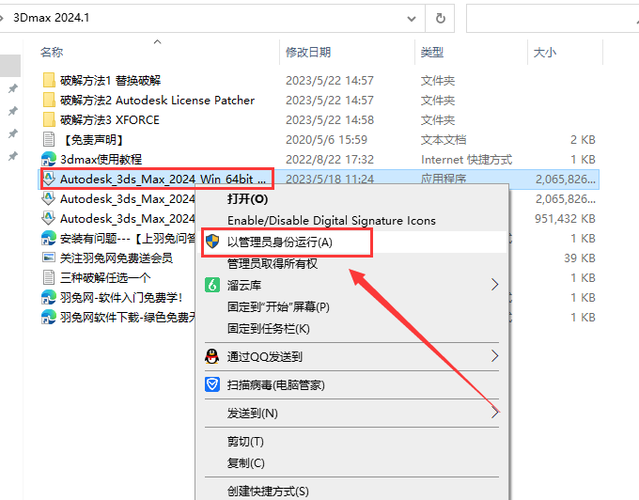Choose 打开(O) from the context menu

tap(247, 199)
